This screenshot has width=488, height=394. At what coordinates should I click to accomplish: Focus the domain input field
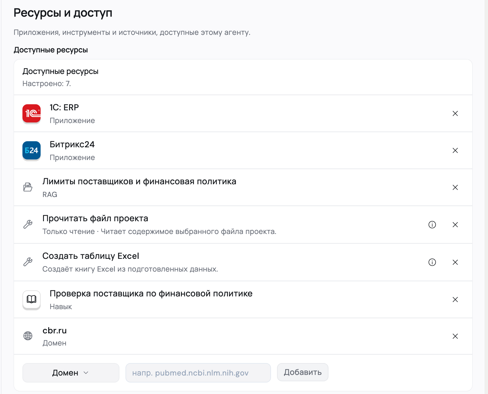(x=198, y=373)
